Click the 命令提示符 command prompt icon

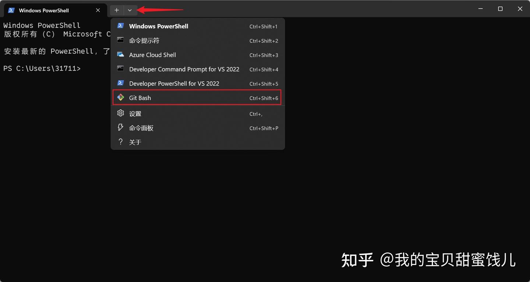pyautogui.click(x=120, y=40)
